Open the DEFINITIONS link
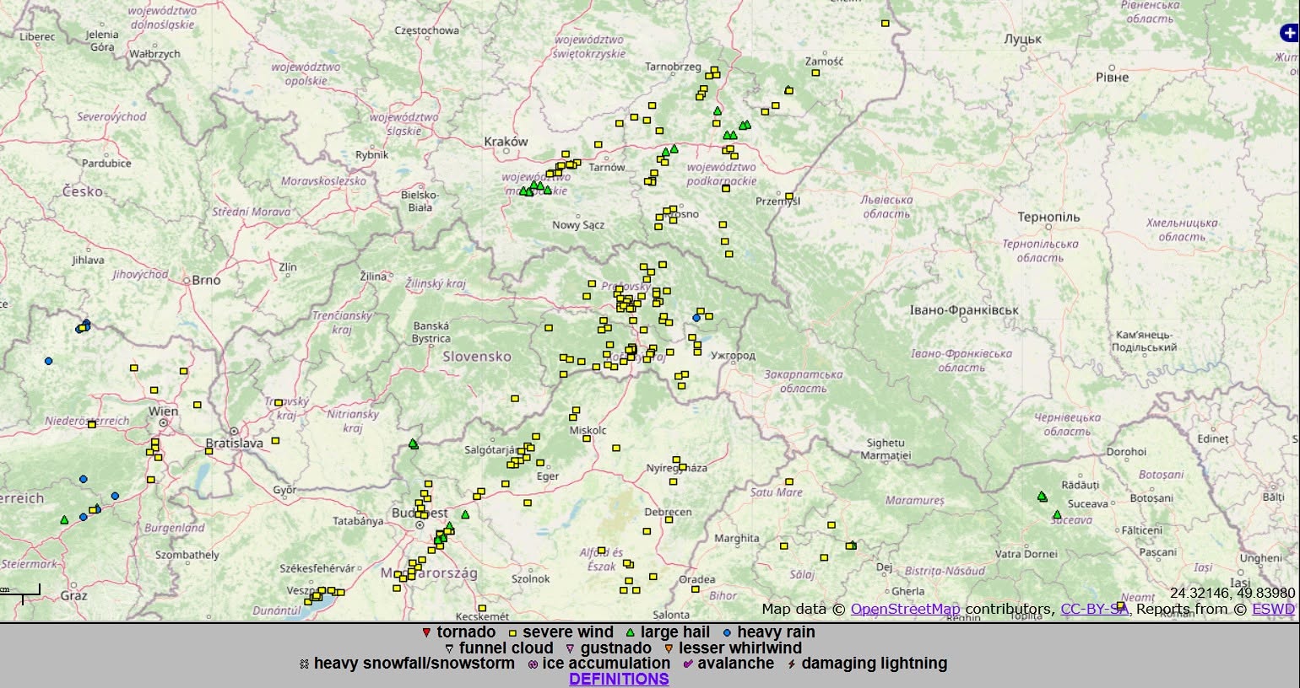 619,680
